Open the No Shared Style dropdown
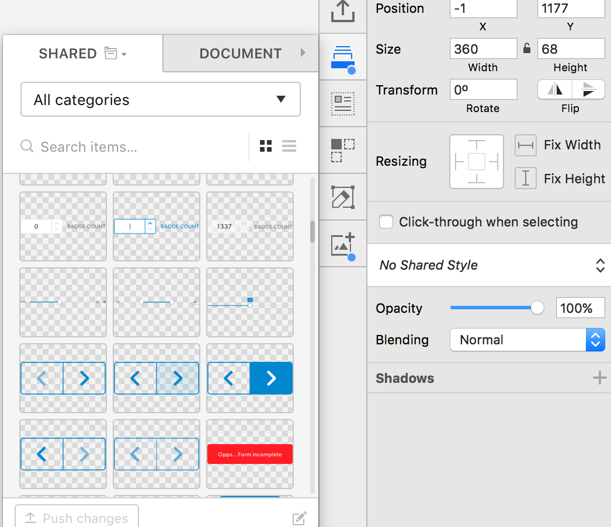The height and width of the screenshot is (527, 611). 489,266
